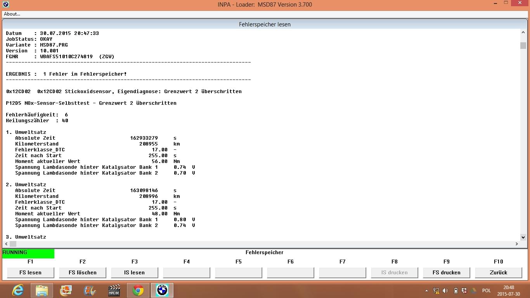Click the '2. Umweltsatz' heading
Screen dimensions: 530x298
pos(26,185)
